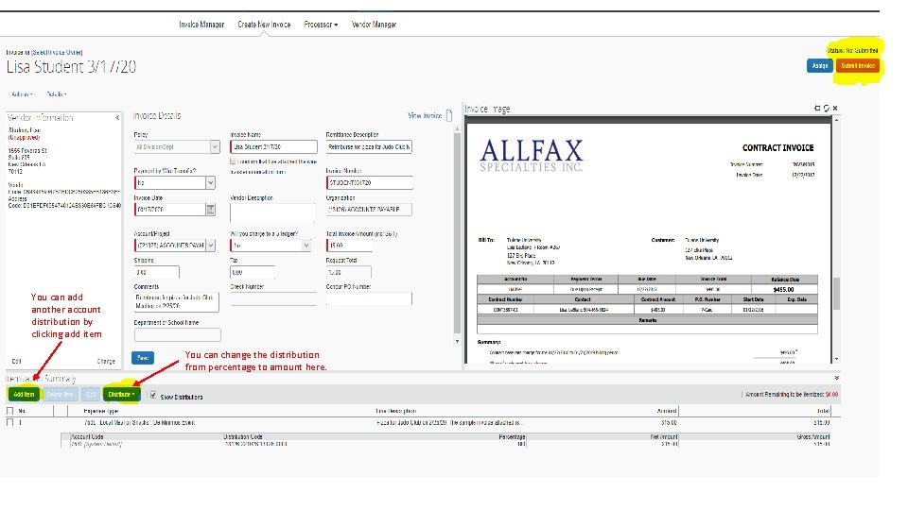Switch to Create New Invoice tab
Image resolution: width=908 pixels, height=510 pixels.
264,25
